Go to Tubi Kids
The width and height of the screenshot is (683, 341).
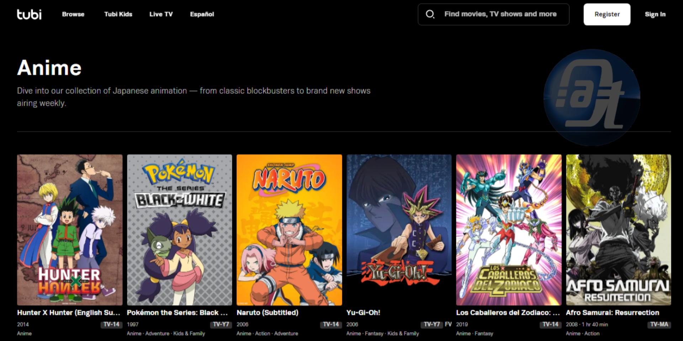coord(118,14)
